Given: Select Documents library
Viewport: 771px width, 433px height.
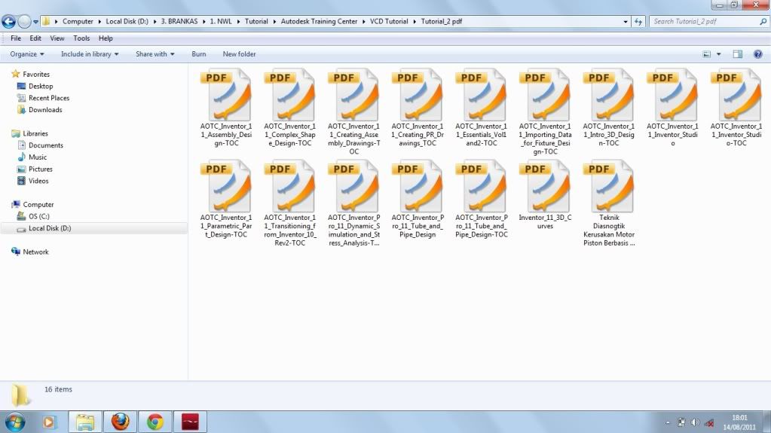Looking at the screenshot, I should (x=46, y=145).
